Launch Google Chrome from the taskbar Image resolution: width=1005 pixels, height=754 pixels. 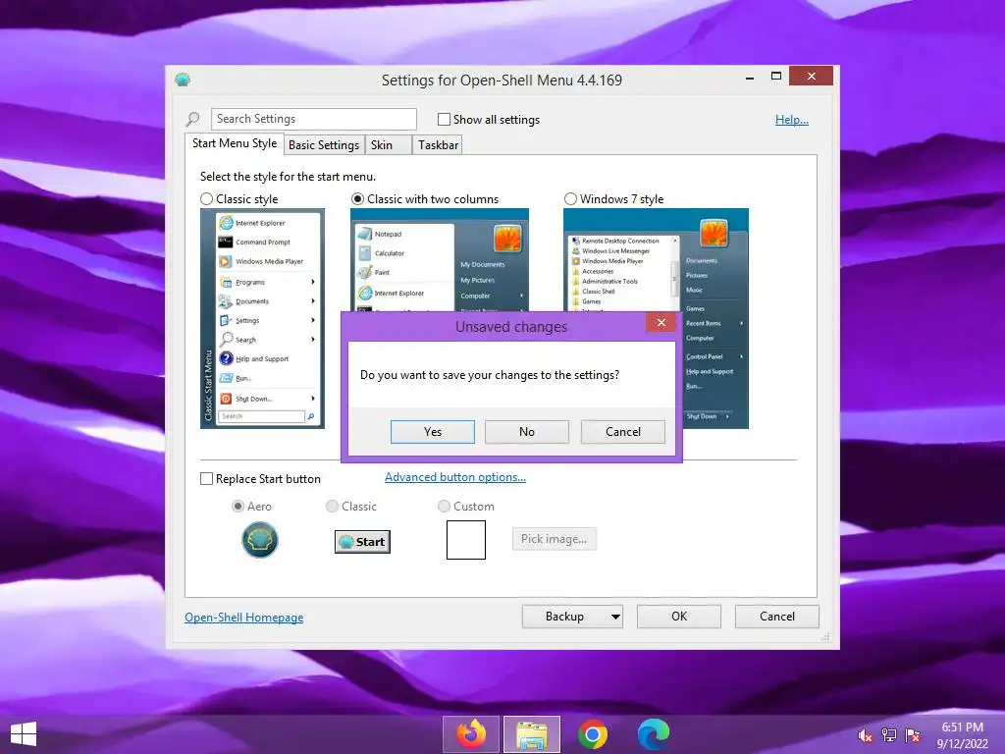point(593,734)
